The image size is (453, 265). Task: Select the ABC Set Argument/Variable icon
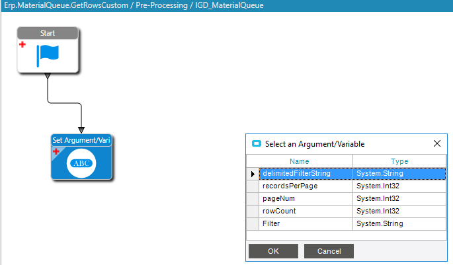tap(81, 163)
